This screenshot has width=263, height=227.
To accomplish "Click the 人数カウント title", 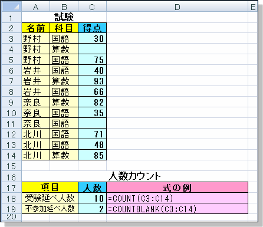I will 134,176.
